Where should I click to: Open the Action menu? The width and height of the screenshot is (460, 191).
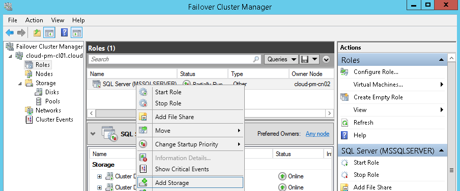[x=34, y=20]
